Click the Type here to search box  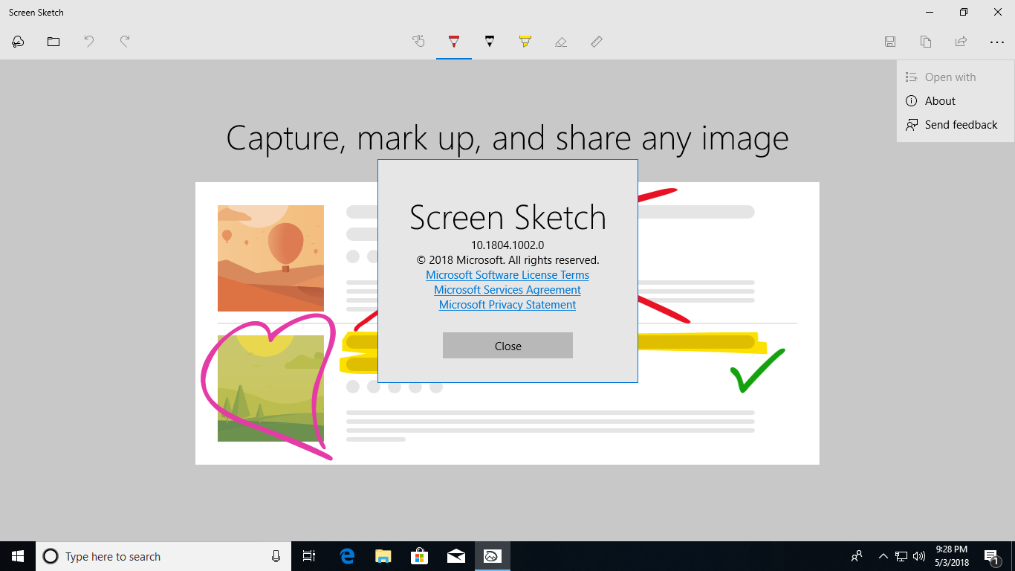click(x=163, y=556)
